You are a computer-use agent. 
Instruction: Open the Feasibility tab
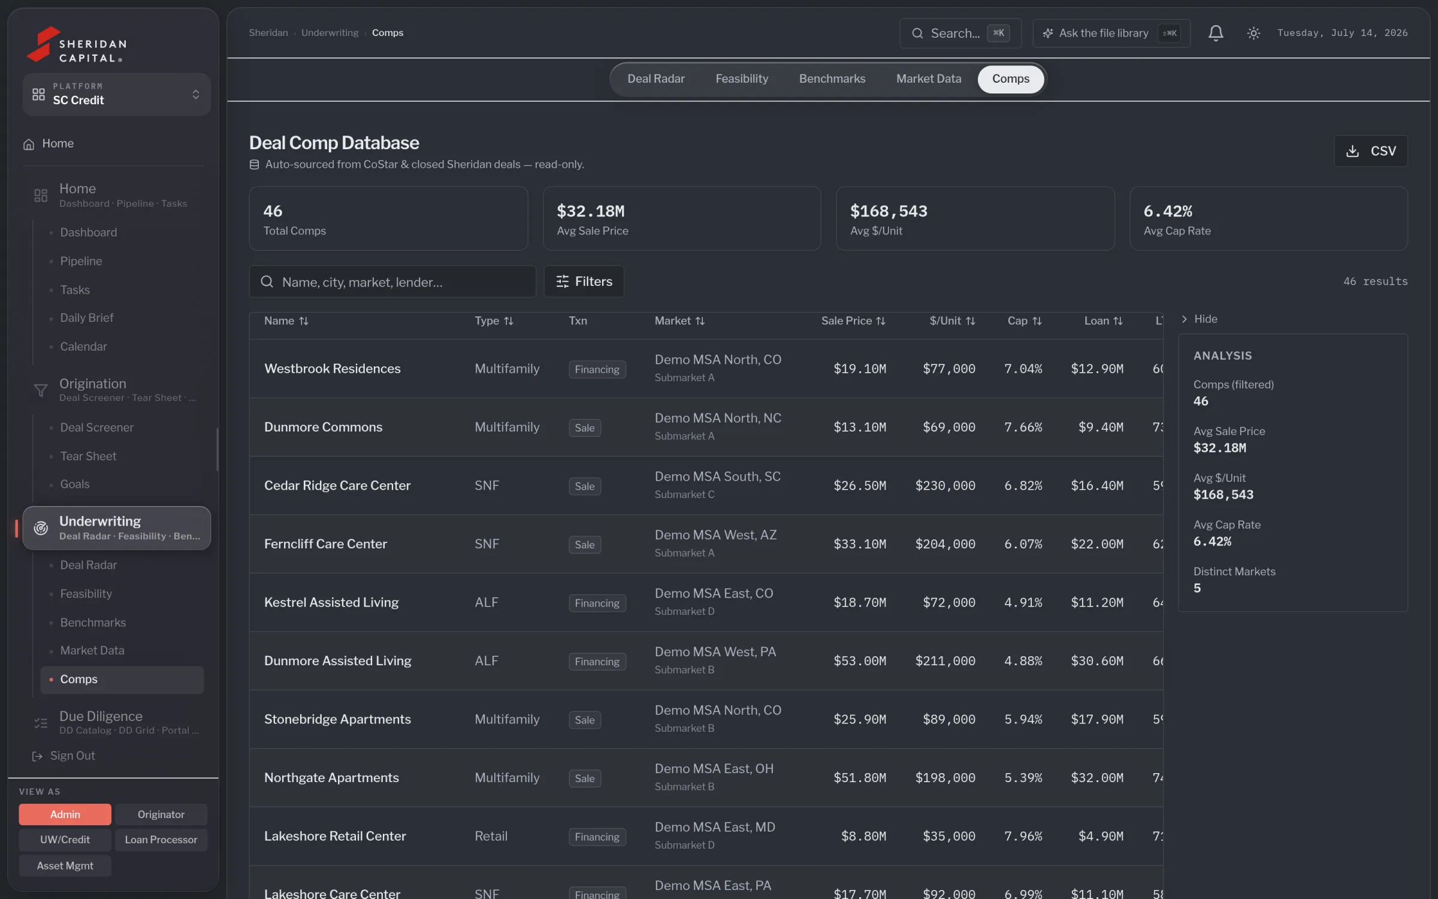pos(741,79)
